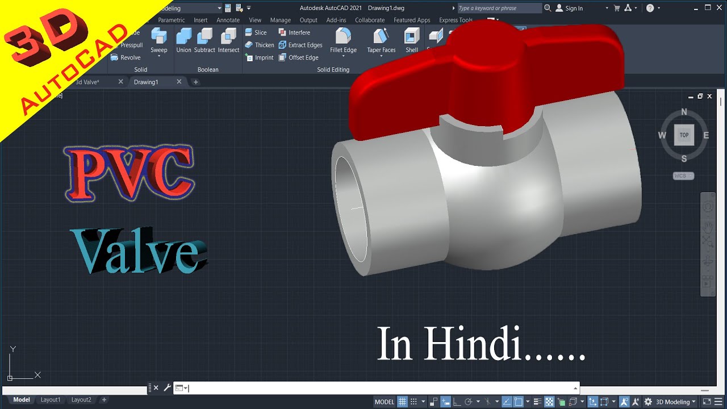Select Offset Edge tool
This screenshot has height=409, width=727.
(298, 57)
